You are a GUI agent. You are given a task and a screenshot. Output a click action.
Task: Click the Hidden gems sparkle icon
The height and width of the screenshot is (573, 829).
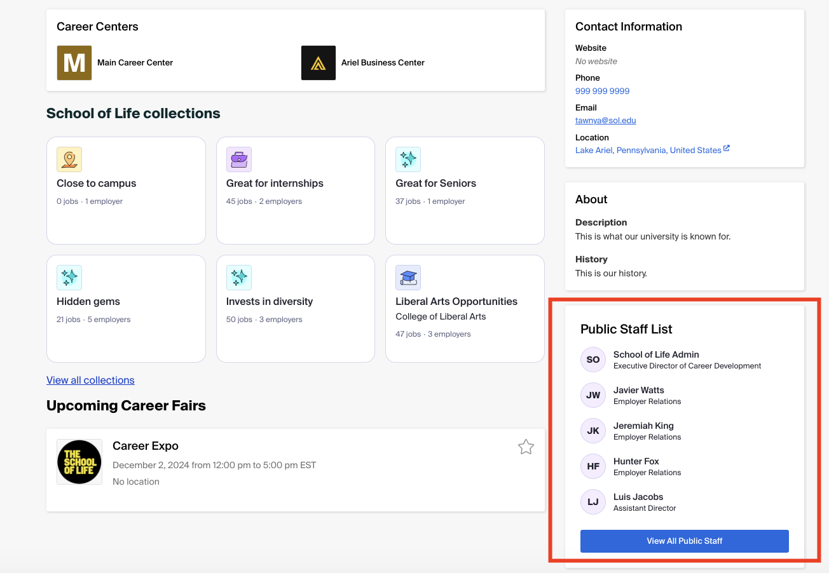tap(69, 278)
